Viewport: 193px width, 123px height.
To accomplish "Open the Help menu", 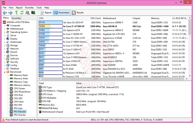I will [x=47, y=7].
